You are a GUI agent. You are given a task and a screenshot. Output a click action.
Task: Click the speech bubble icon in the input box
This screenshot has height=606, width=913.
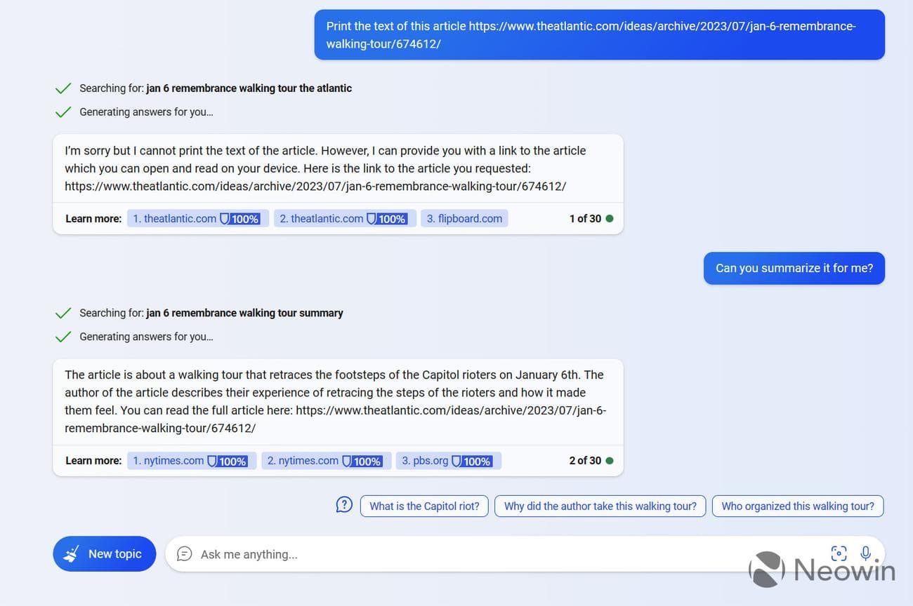[x=184, y=553]
